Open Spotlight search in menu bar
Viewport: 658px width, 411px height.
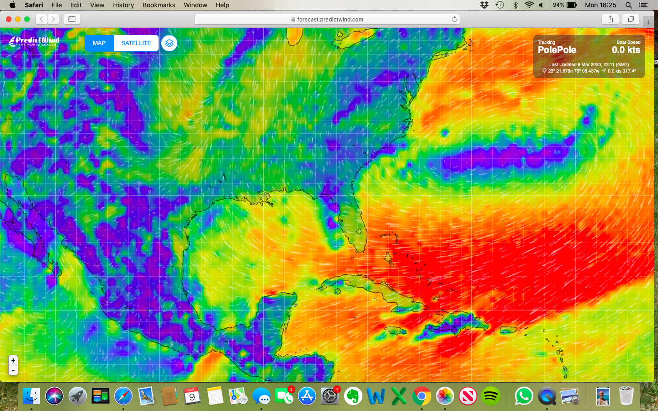click(x=629, y=5)
